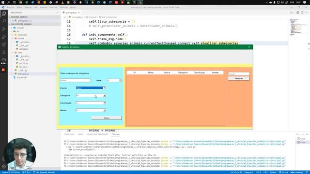The height and width of the screenshot is (174, 310).
Task: Open the Espécie combo box
Action: tap(91, 88)
